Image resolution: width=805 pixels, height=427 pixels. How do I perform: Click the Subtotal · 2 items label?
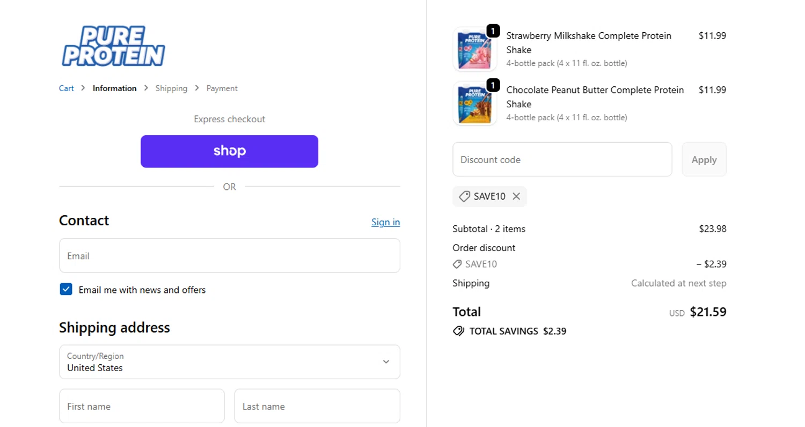(489, 229)
